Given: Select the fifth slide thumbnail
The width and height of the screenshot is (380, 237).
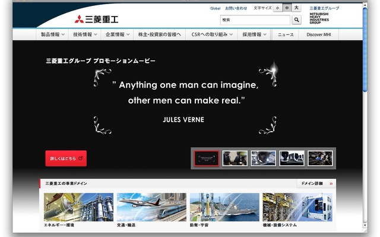Looking at the screenshot, I should (320, 158).
